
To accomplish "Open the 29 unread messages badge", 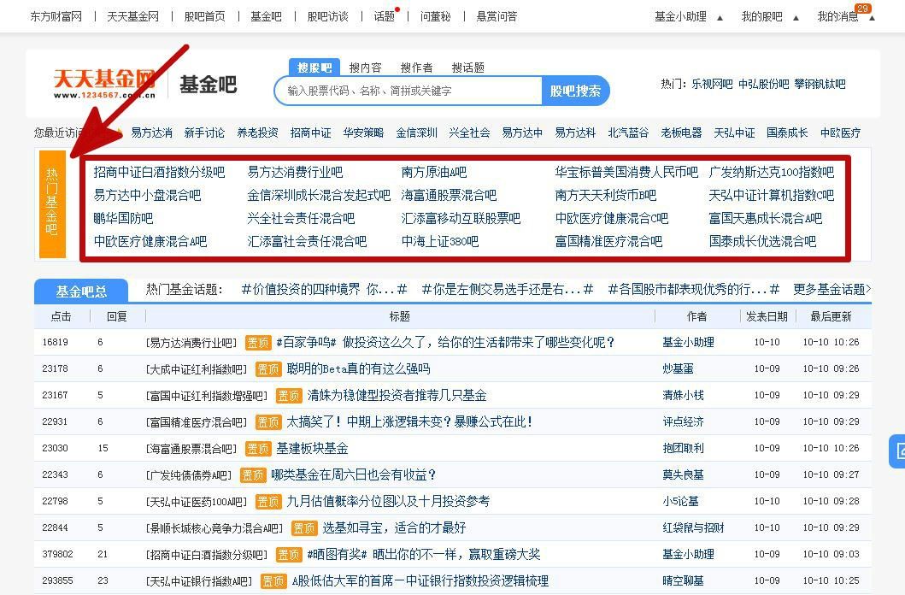I will point(863,8).
